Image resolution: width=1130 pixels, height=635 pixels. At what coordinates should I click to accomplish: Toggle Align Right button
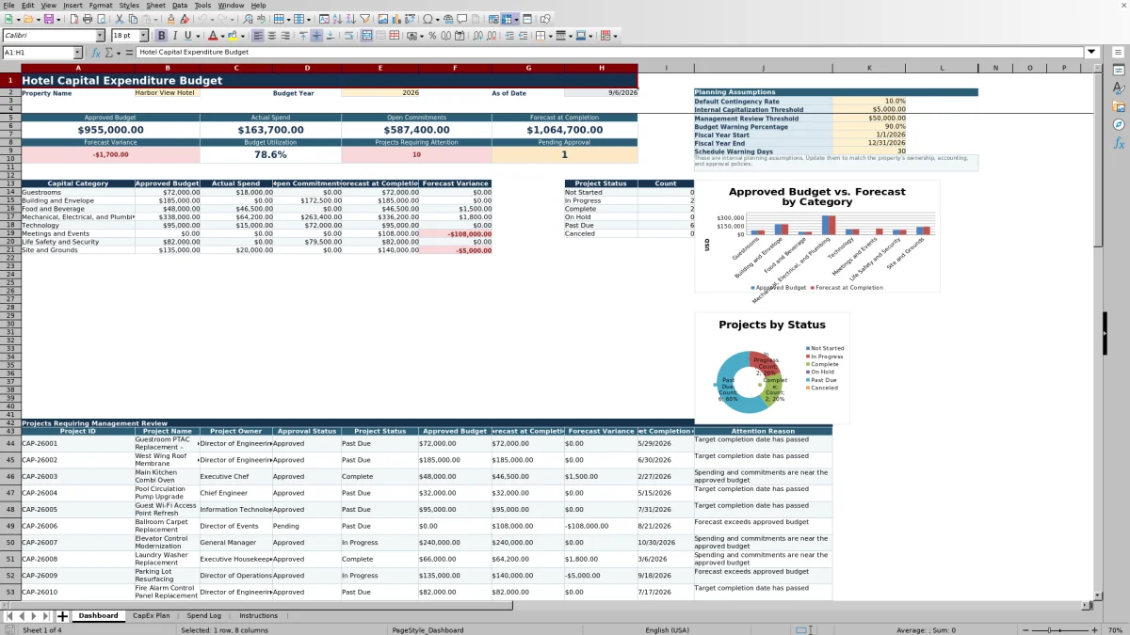pos(285,36)
